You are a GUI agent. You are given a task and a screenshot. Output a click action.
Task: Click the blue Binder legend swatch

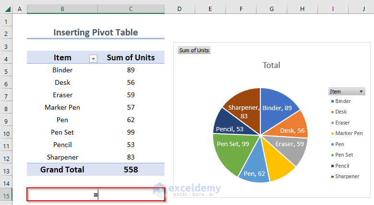point(331,102)
